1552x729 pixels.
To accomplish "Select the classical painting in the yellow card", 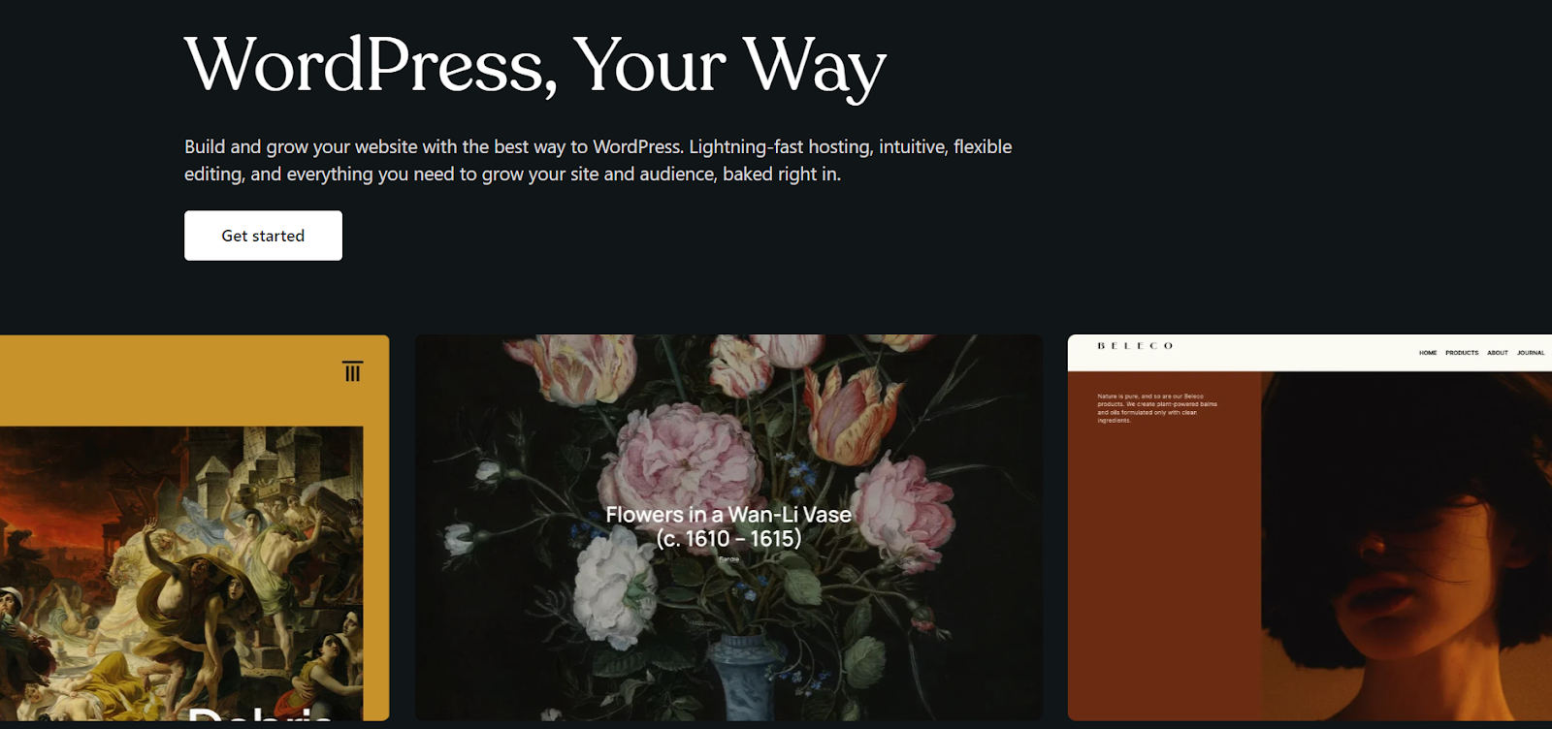I will (181, 572).
